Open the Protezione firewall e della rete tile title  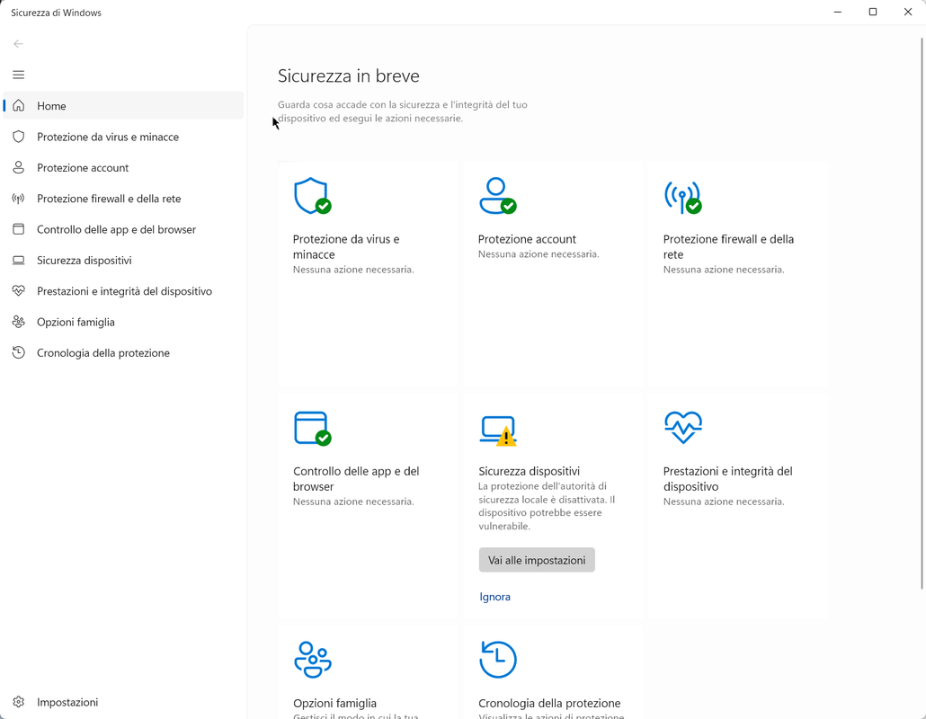(728, 247)
